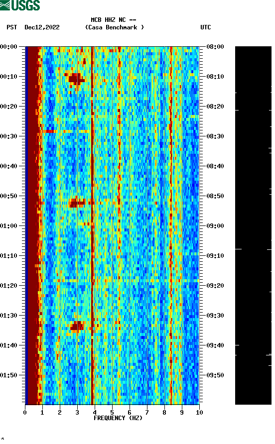The width and height of the screenshot is (275, 444).
Task: Click the 08:20 UTC time label
Action: point(215,106)
